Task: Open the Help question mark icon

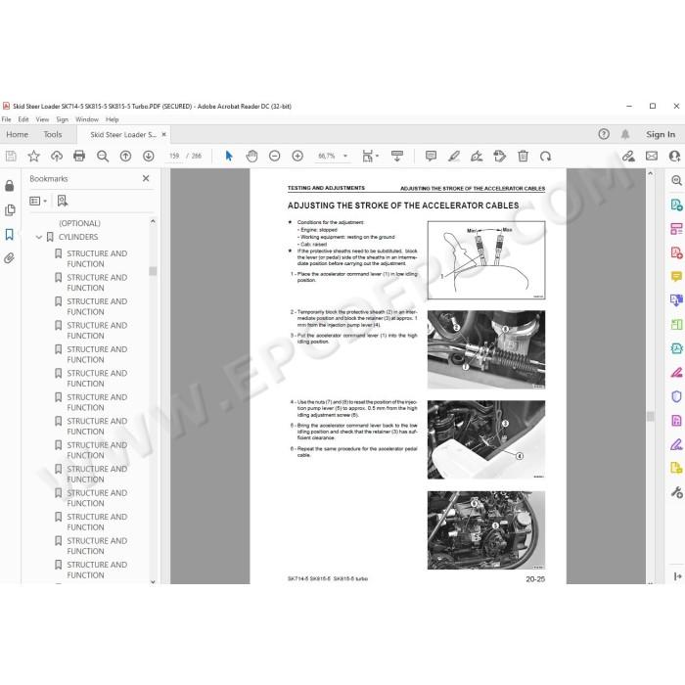Action: (x=604, y=134)
